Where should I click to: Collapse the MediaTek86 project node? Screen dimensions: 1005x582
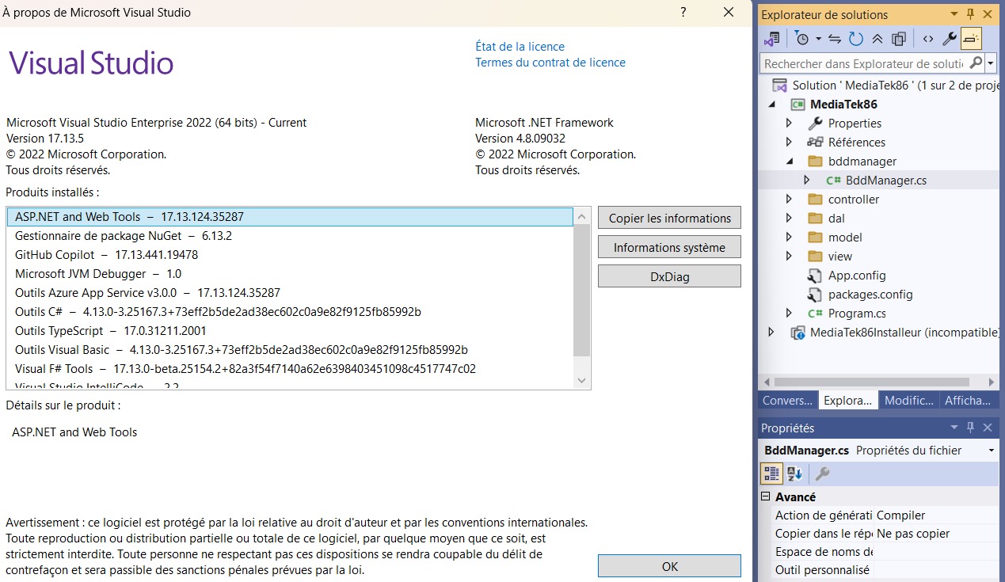pos(771,105)
